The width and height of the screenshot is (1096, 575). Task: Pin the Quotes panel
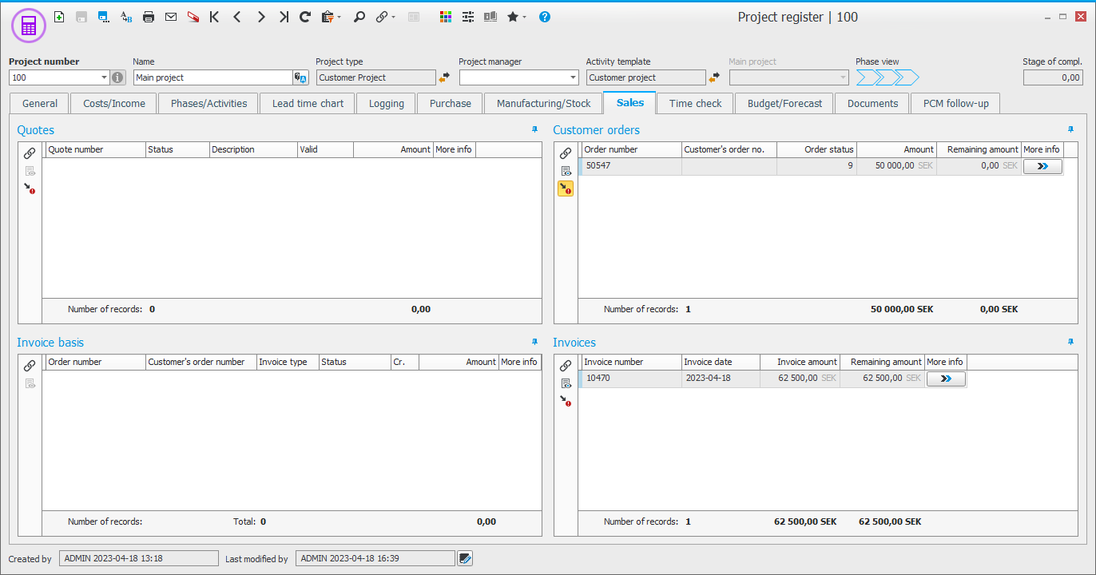[x=534, y=129]
